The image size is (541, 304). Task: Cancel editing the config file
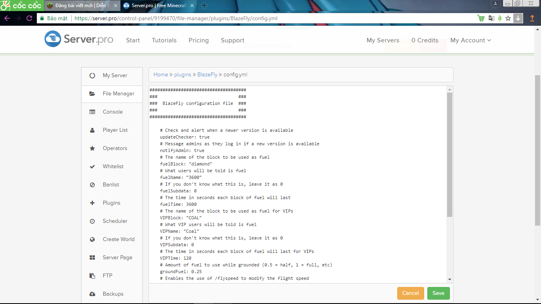coord(410,293)
